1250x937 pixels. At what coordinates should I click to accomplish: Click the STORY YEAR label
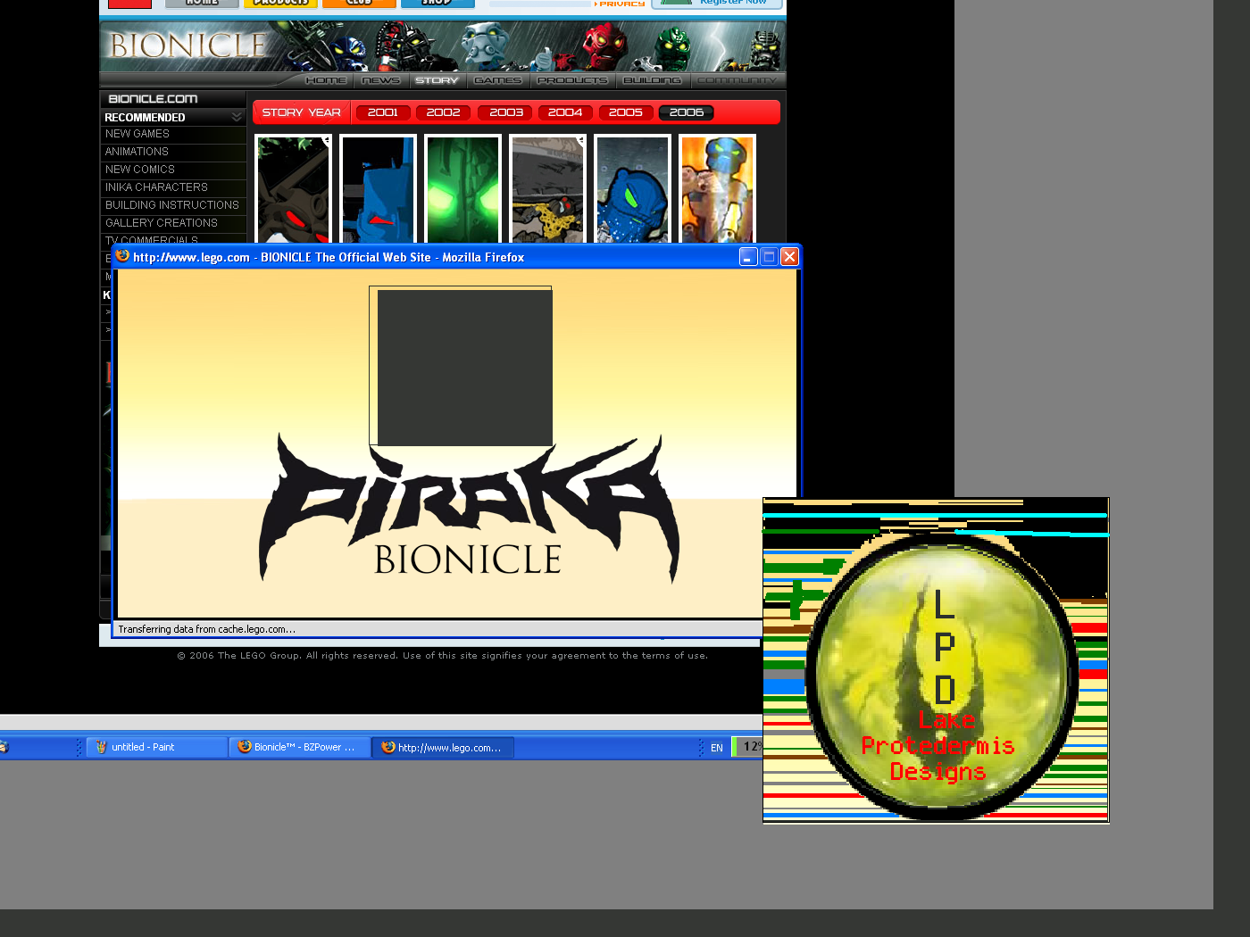point(302,112)
